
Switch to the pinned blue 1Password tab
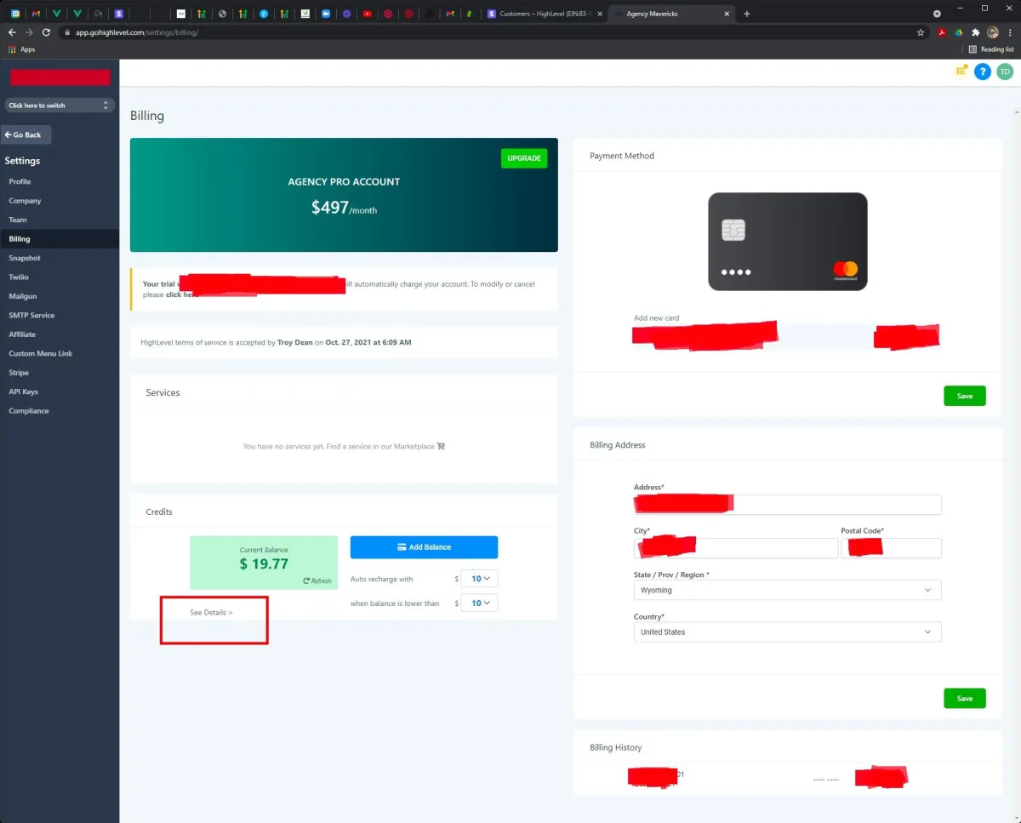(x=264, y=14)
